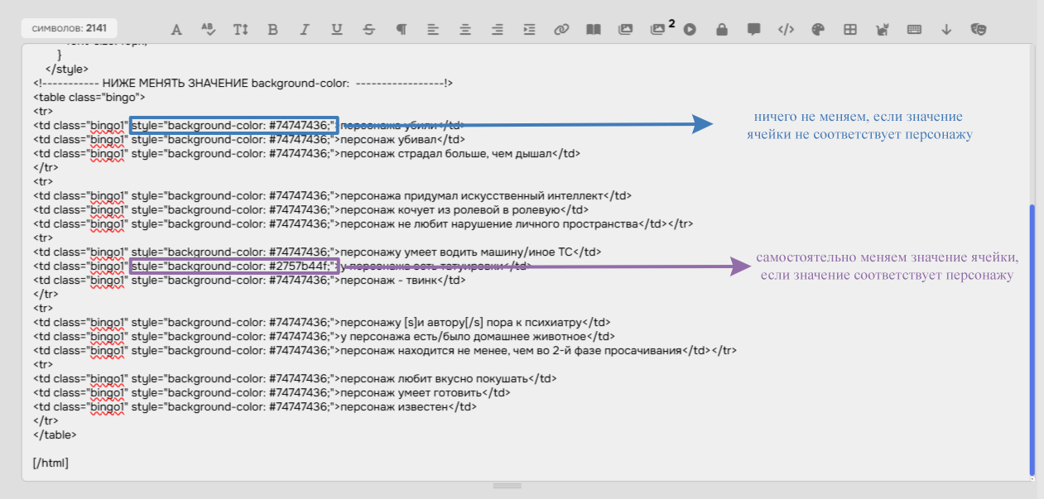
Task: Open the text color palette
Action: pyautogui.click(x=818, y=30)
